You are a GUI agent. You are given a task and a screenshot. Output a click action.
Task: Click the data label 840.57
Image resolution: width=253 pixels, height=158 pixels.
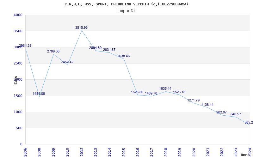click(x=236, y=114)
